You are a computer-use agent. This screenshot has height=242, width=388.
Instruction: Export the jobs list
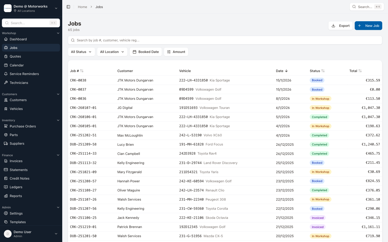click(340, 26)
